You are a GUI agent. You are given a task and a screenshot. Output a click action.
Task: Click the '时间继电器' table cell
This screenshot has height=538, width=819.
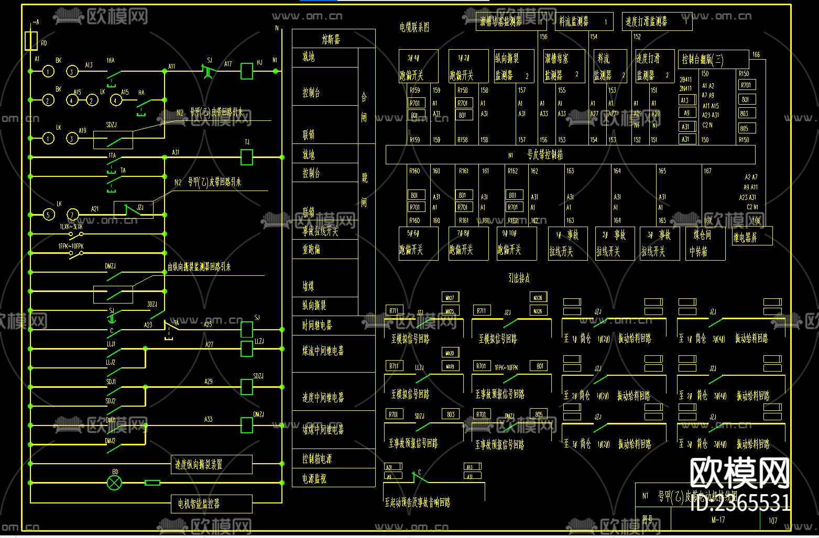[x=334, y=326]
